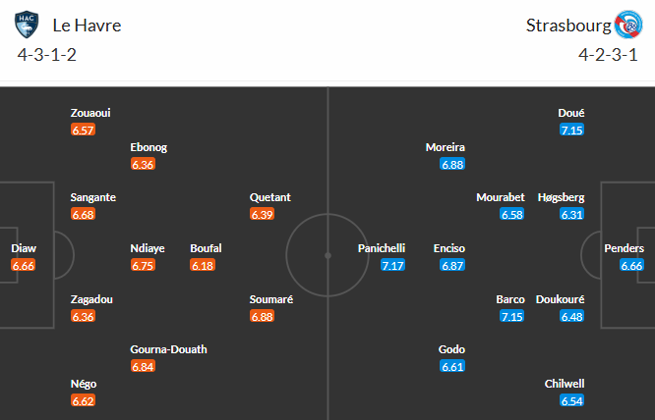This screenshot has width=655, height=420.
Task: Click the Le Havre club crest icon
Action: tap(28, 25)
